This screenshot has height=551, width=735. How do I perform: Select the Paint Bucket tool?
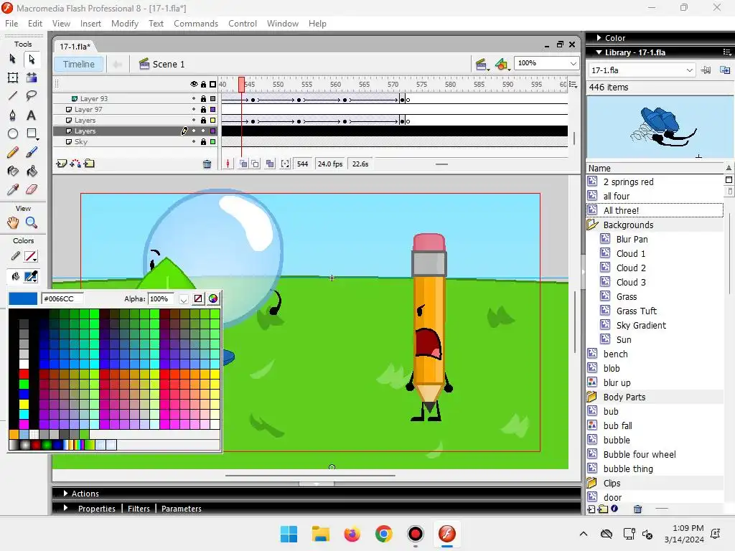(32, 171)
